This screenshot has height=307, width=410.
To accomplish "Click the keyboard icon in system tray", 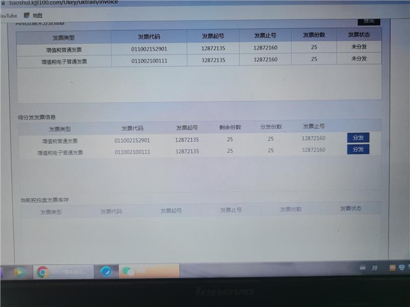I will click(x=363, y=268).
